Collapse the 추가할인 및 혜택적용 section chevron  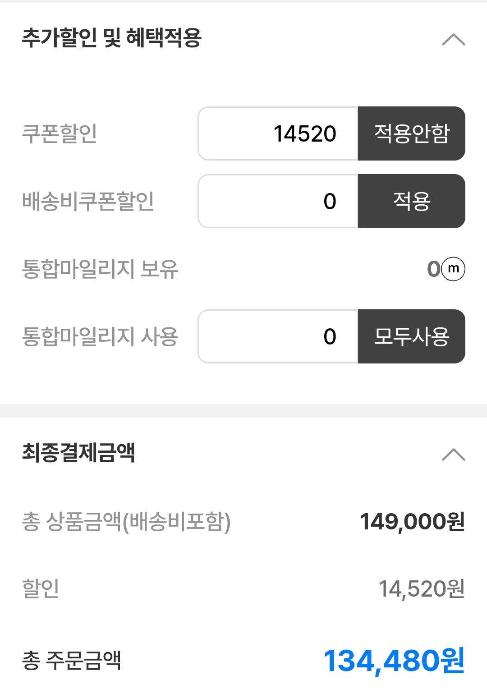click(x=453, y=40)
